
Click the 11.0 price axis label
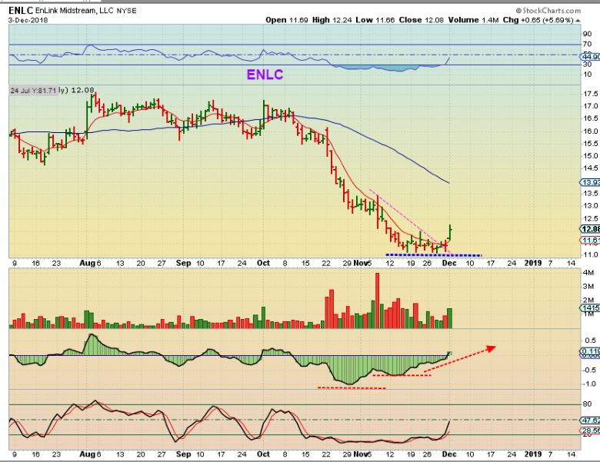(x=591, y=254)
